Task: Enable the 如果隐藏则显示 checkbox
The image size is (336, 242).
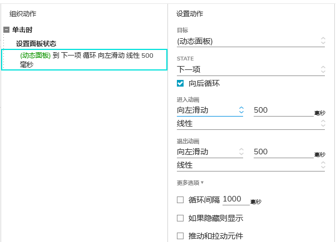Action: 180,218
